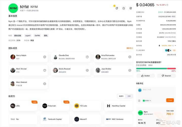
Task: Show more exchanges via the +N badge
Action: pyautogui.click(x=174, y=50)
